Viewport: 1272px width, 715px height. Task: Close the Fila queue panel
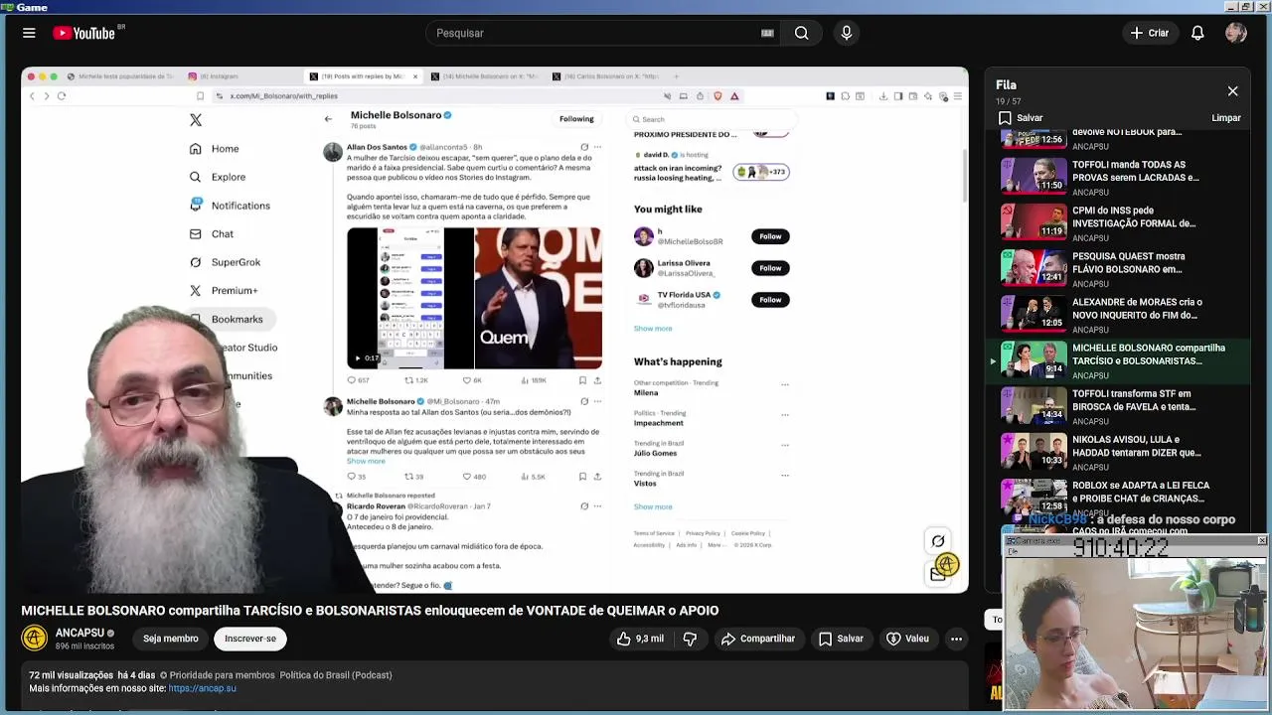tap(1232, 91)
